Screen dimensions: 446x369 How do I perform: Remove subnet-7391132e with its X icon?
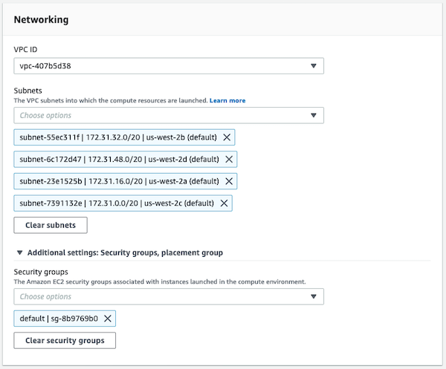[x=224, y=203]
